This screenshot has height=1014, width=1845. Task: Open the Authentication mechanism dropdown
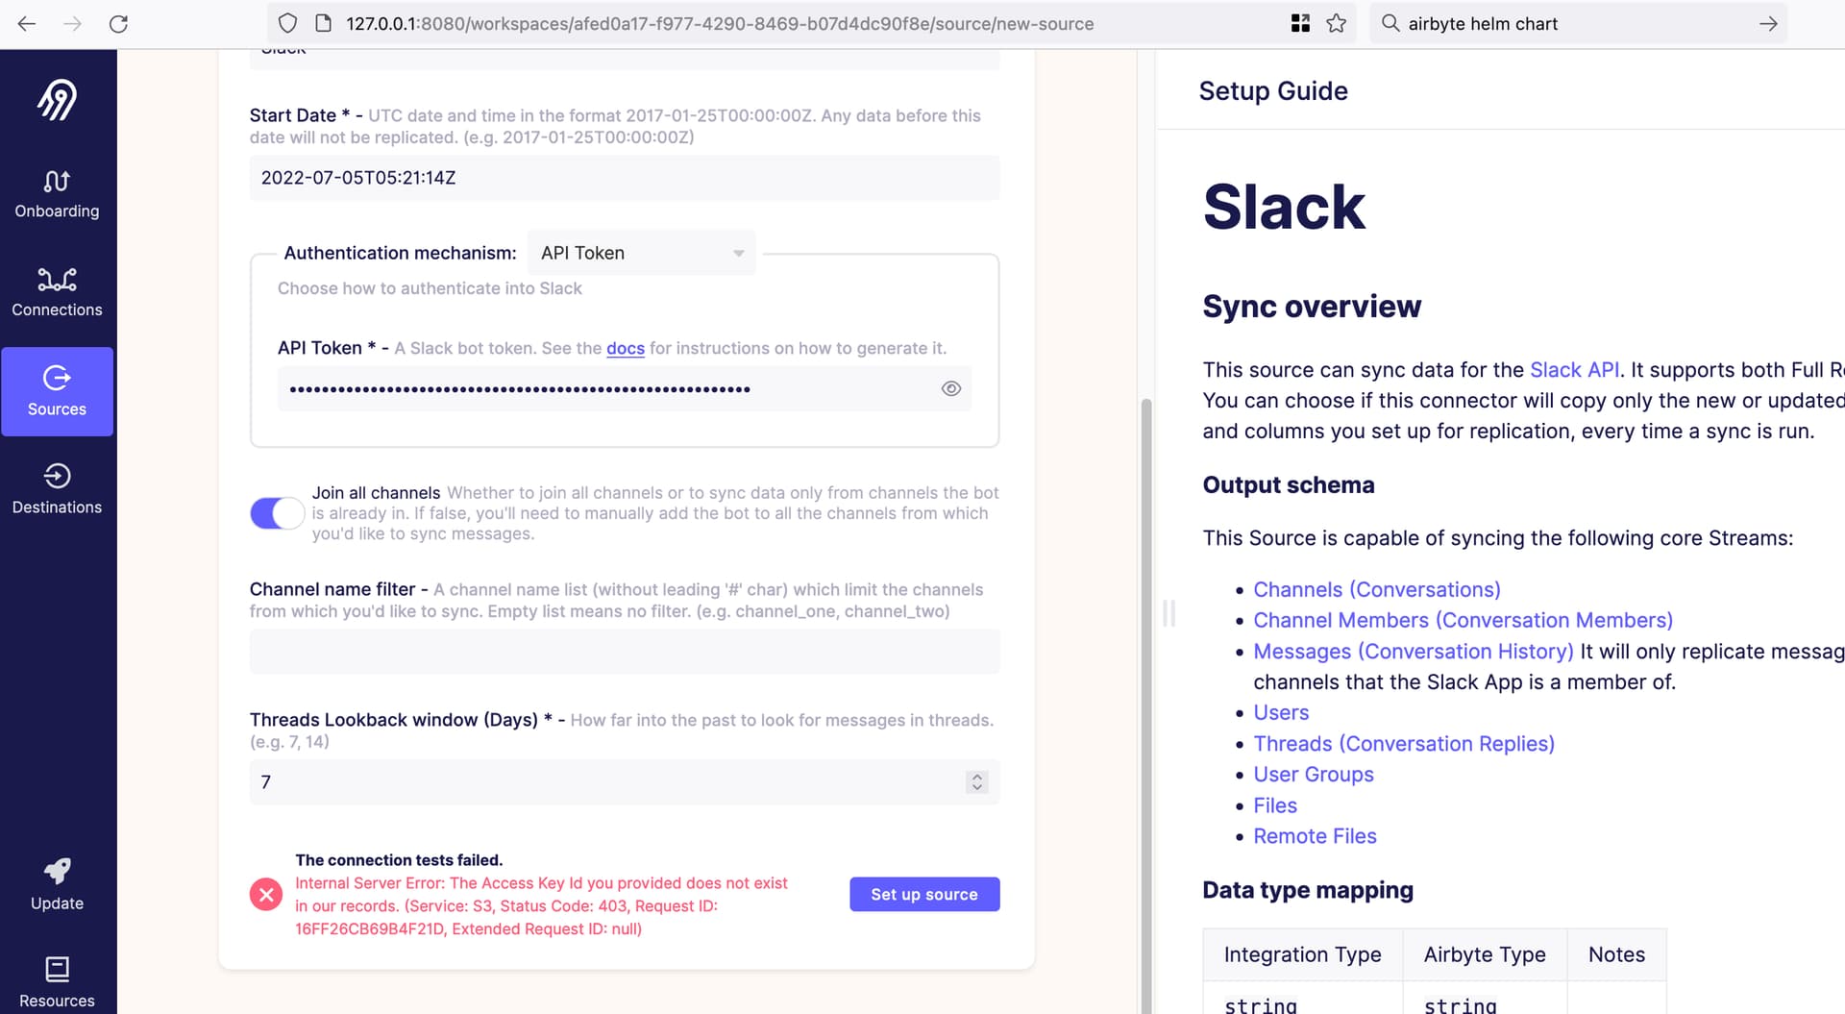(641, 253)
